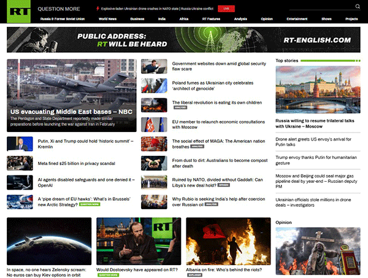
Task: Click the lightning bolt breaking news icon
Action: pos(98,9)
